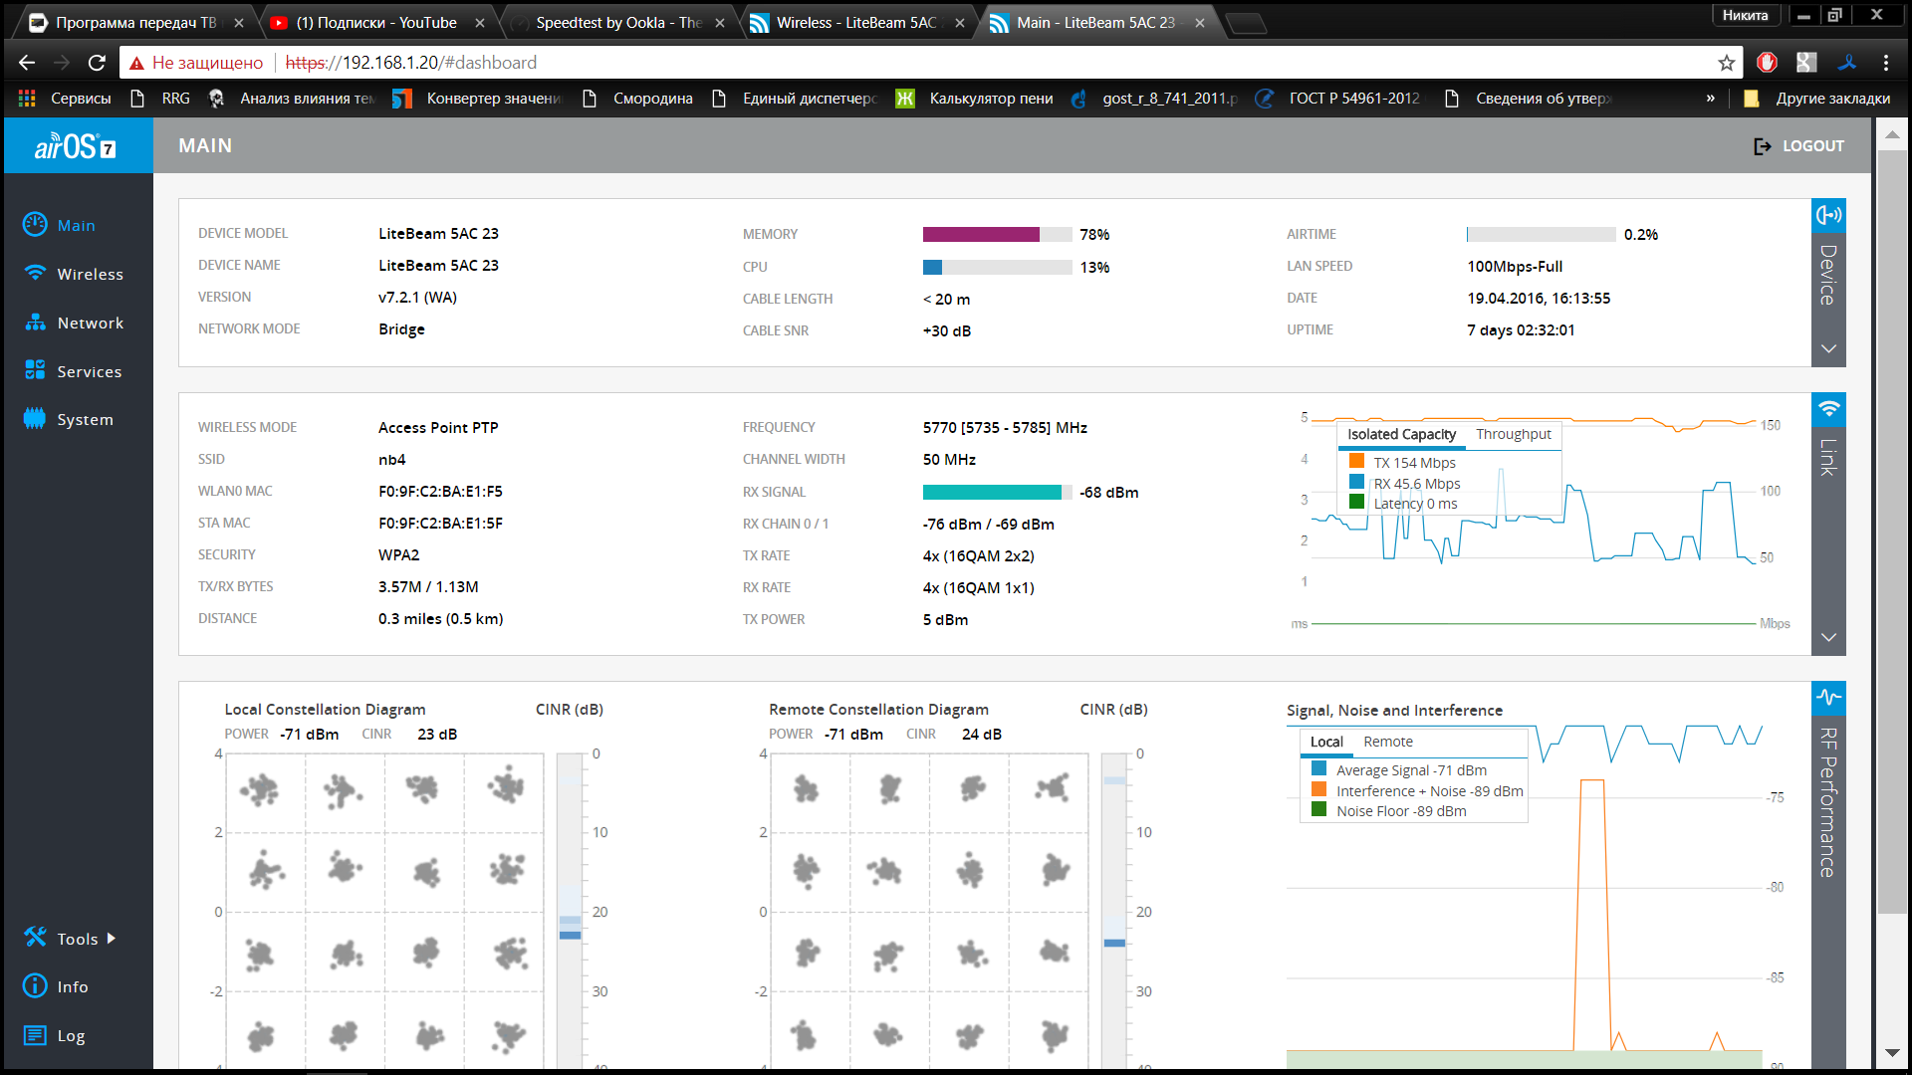Click the Noise Floor green swatch
Screen dimensions: 1912x1075
(1318, 809)
